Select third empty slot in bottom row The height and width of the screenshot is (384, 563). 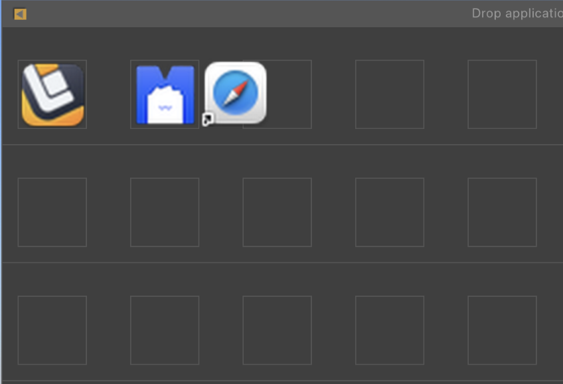pyautogui.click(x=278, y=330)
